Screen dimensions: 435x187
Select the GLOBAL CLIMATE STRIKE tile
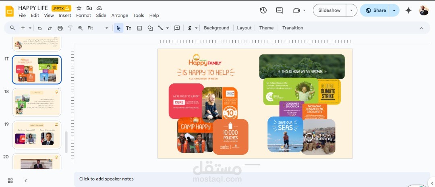click(x=329, y=92)
